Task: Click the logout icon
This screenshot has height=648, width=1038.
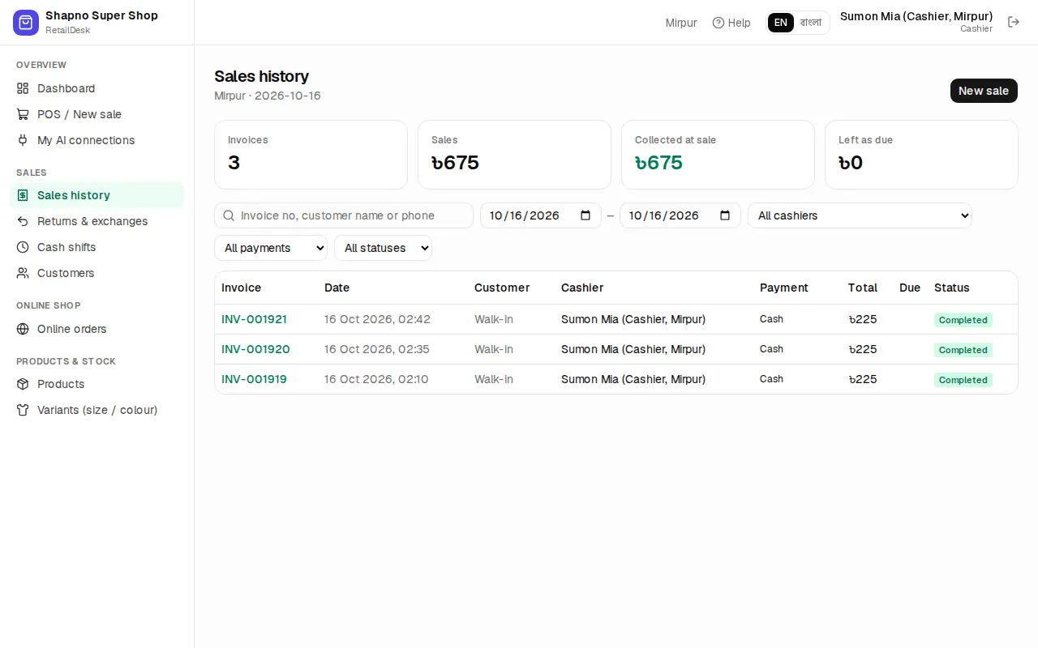Action: click(x=1014, y=22)
